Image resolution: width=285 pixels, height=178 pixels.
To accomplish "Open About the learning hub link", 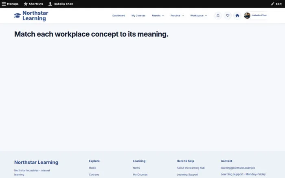I will coord(191,168).
